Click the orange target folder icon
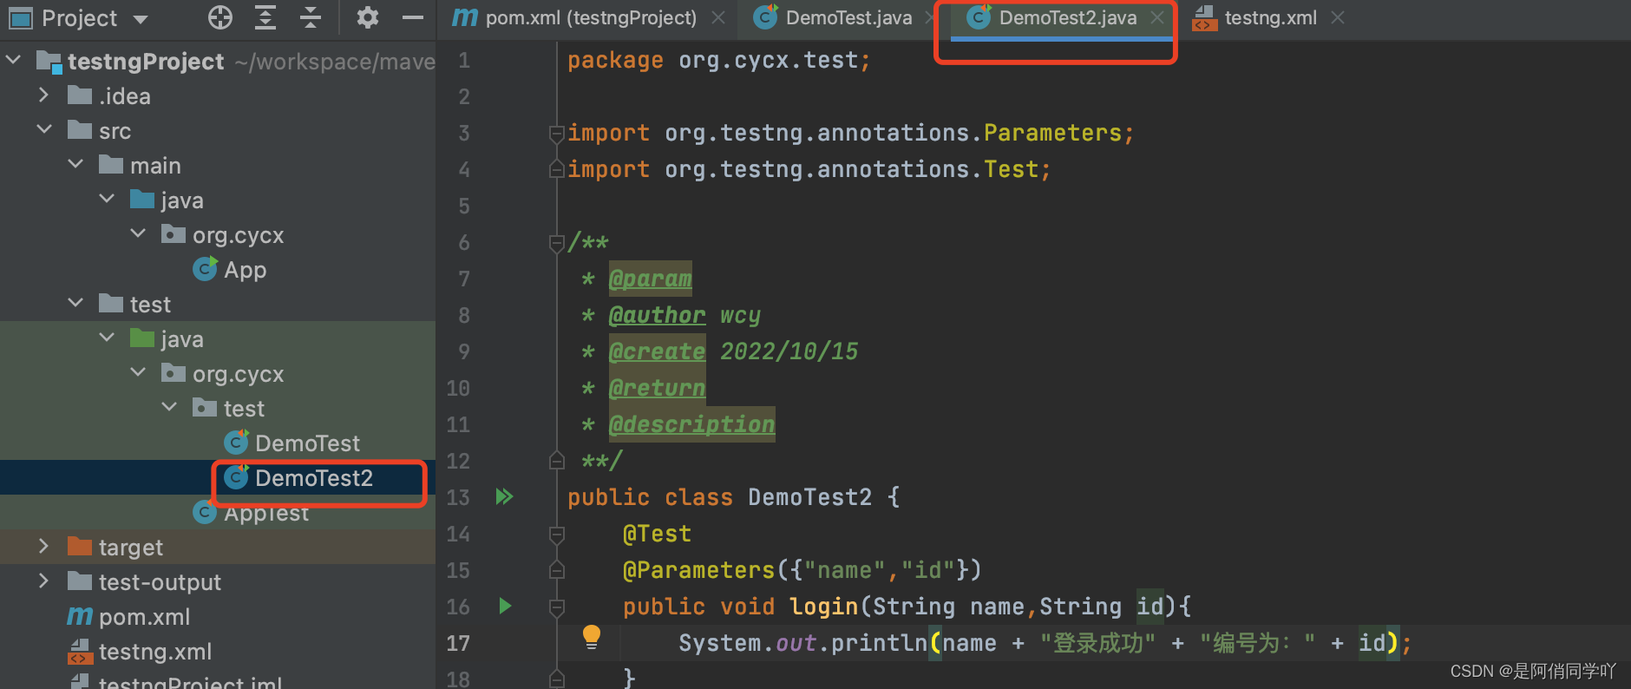 click(x=80, y=546)
